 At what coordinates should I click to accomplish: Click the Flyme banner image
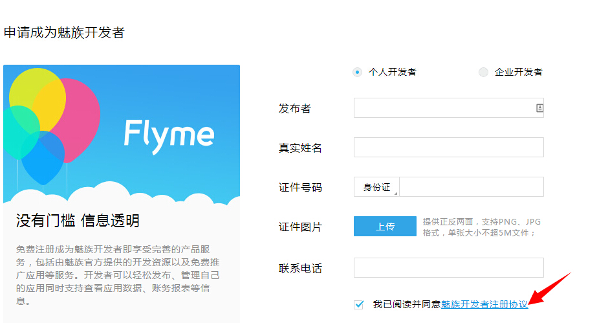click(x=122, y=135)
